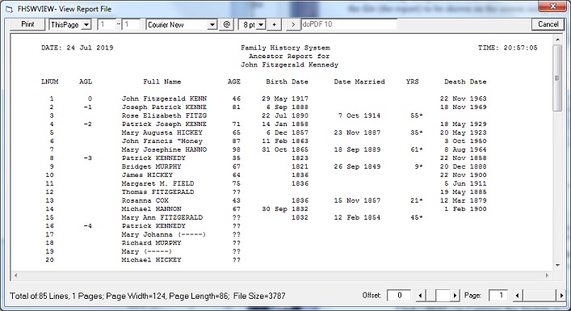571x311 pixels.
Task: Click the Cancel button
Action: (548, 24)
